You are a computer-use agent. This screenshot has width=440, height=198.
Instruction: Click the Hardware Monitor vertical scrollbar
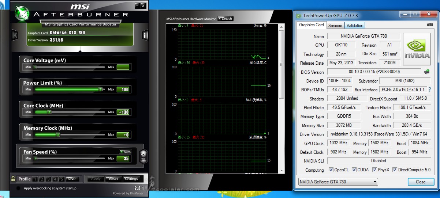281,99
